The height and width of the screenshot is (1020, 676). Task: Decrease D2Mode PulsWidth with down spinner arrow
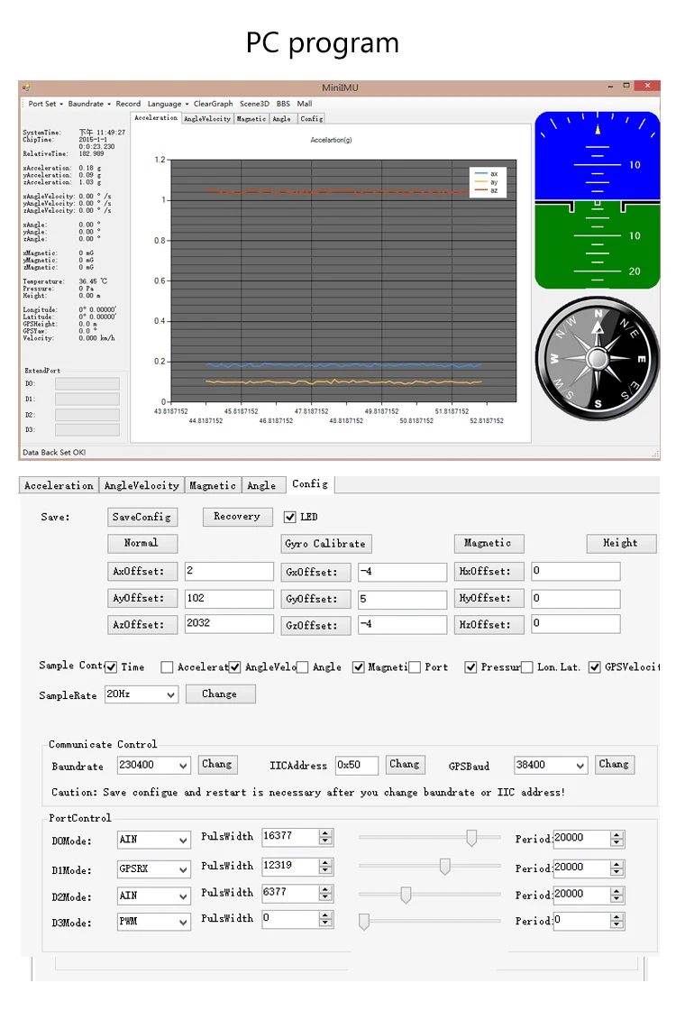point(325,898)
